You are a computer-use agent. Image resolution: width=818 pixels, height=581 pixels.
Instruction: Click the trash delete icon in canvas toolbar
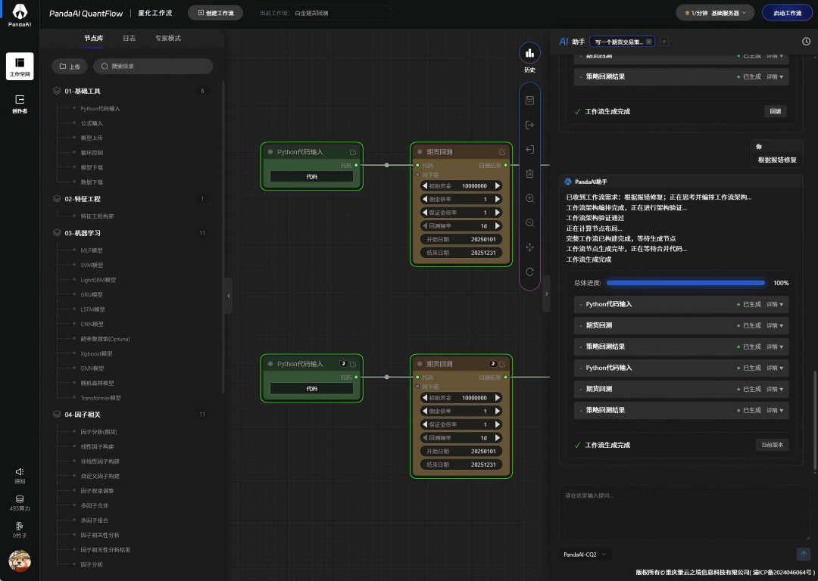(x=529, y=173)
